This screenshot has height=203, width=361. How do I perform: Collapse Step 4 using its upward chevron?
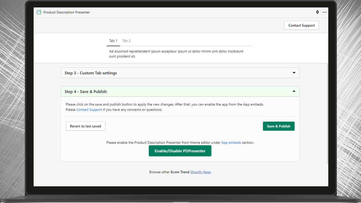pyautogui.click(x=294, y=91)
